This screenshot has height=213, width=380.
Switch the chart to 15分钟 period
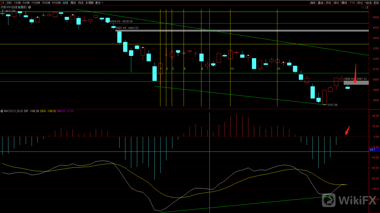coord(36,2)
